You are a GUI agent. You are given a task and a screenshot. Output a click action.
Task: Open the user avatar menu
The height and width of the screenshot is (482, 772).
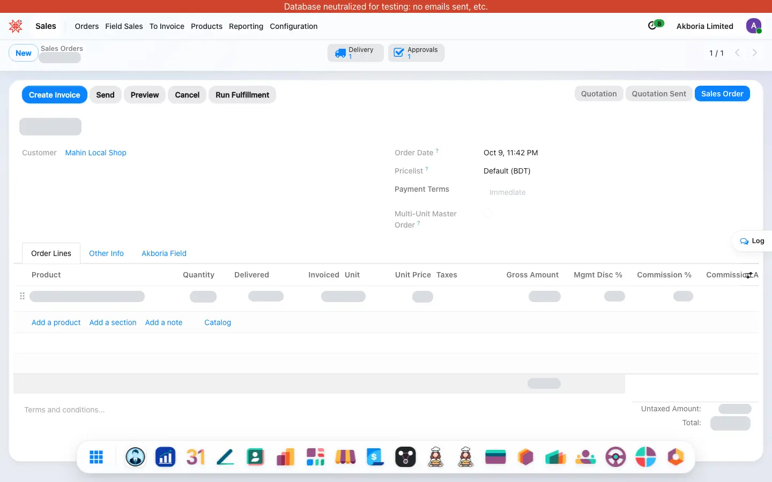[754, 26]
